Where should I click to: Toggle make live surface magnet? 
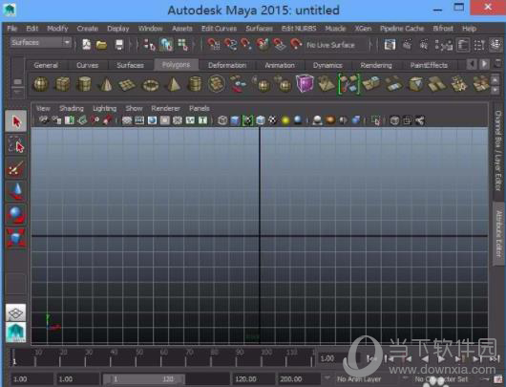click(x=296, y=44)
